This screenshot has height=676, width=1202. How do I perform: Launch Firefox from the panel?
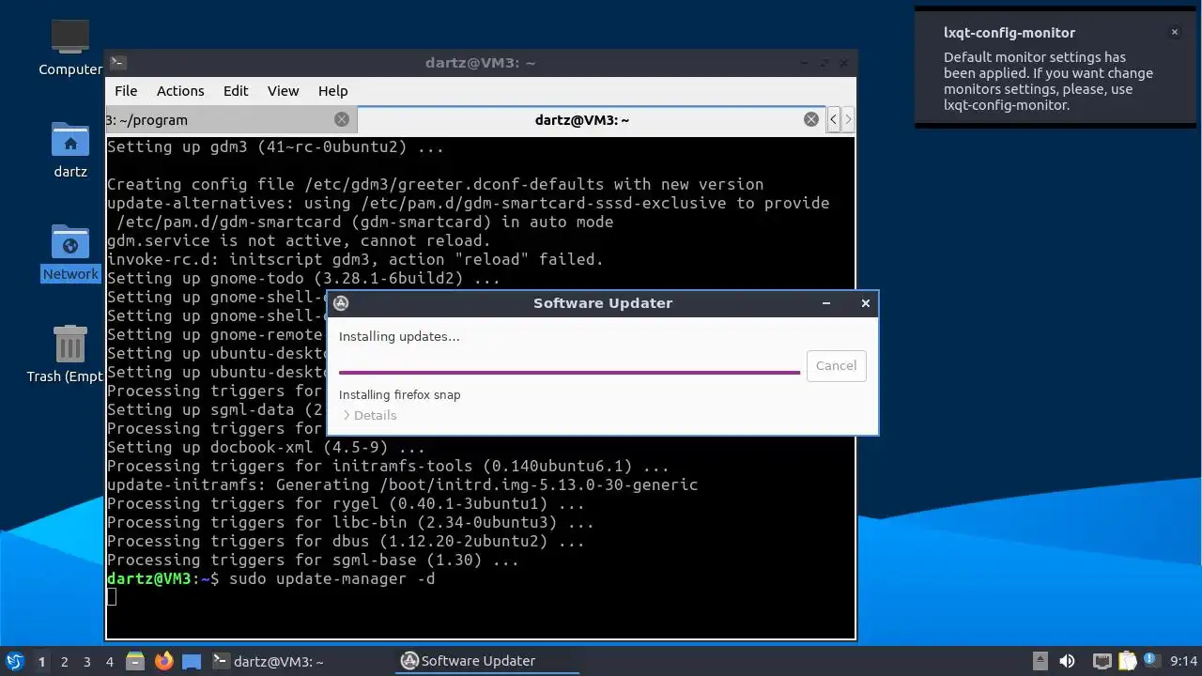click(x=164, y=661)
